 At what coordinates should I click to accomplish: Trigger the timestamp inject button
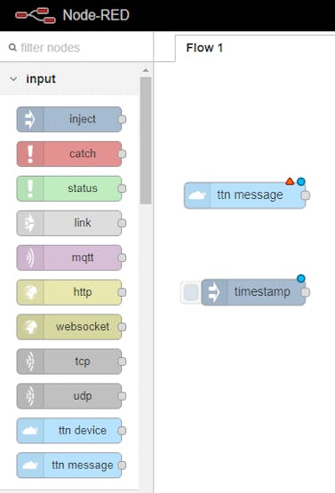pos(191,292)
